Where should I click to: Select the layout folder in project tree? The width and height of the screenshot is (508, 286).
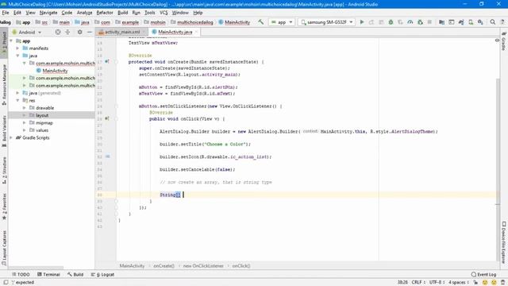coord(42,115)
